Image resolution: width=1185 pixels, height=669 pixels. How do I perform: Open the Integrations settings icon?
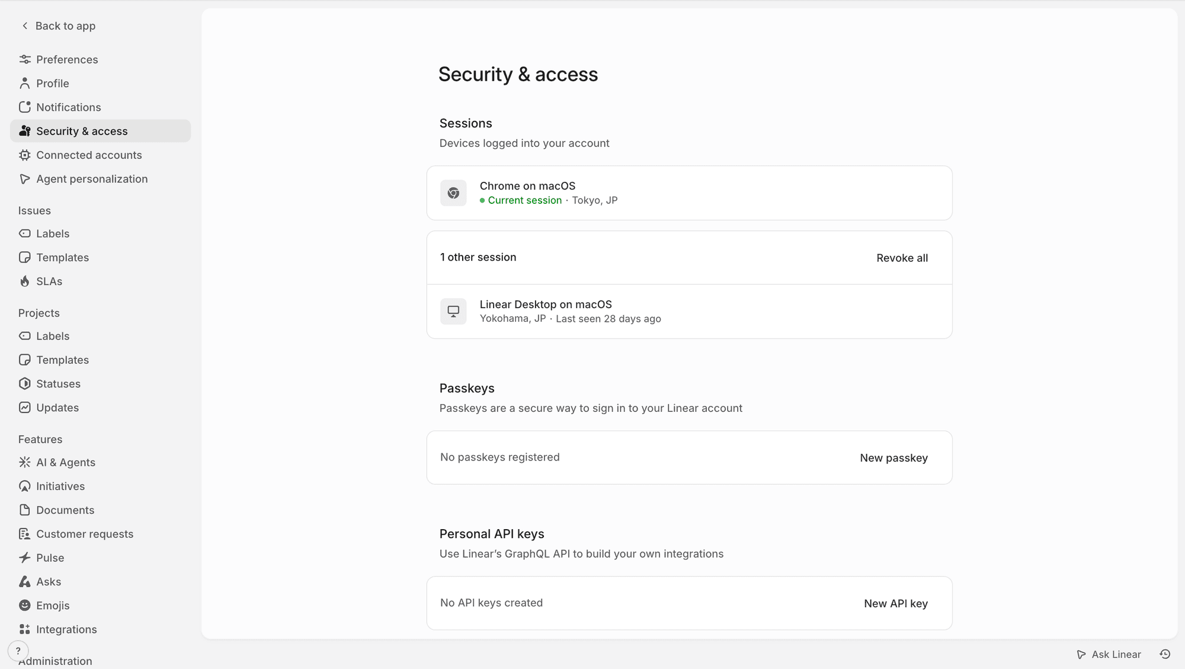click(x=24, y=629)
